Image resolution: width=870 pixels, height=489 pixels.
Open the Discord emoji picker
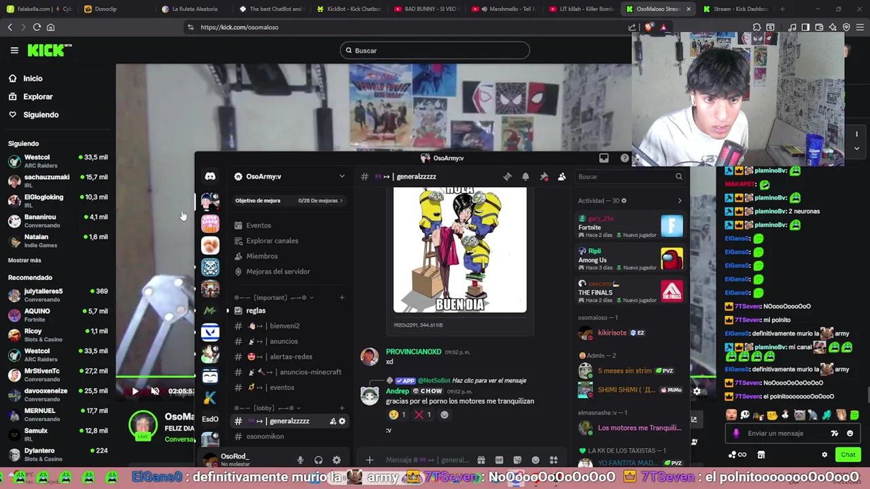tap(536, 460)
